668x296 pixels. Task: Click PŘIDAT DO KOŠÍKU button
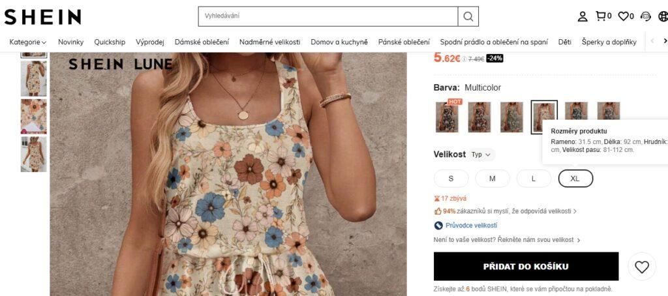[x=526, y=267]
